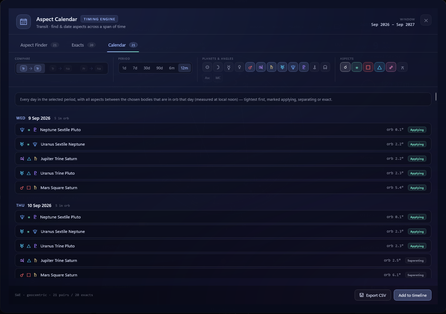Close the Aspect Calendar dialog
Viewport: 446px width, 314px height.
coord(426,20)
